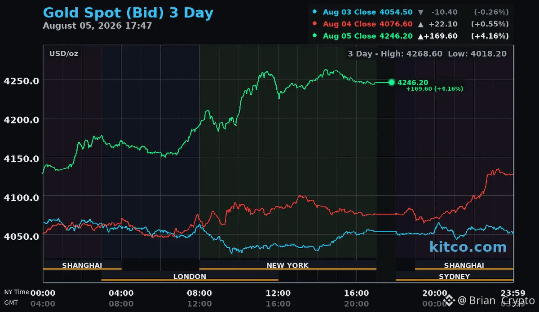Viewport: 539px width, 312px height.
Task: Click the 4200.0 price axis label
Action: [x=21, y=119]
